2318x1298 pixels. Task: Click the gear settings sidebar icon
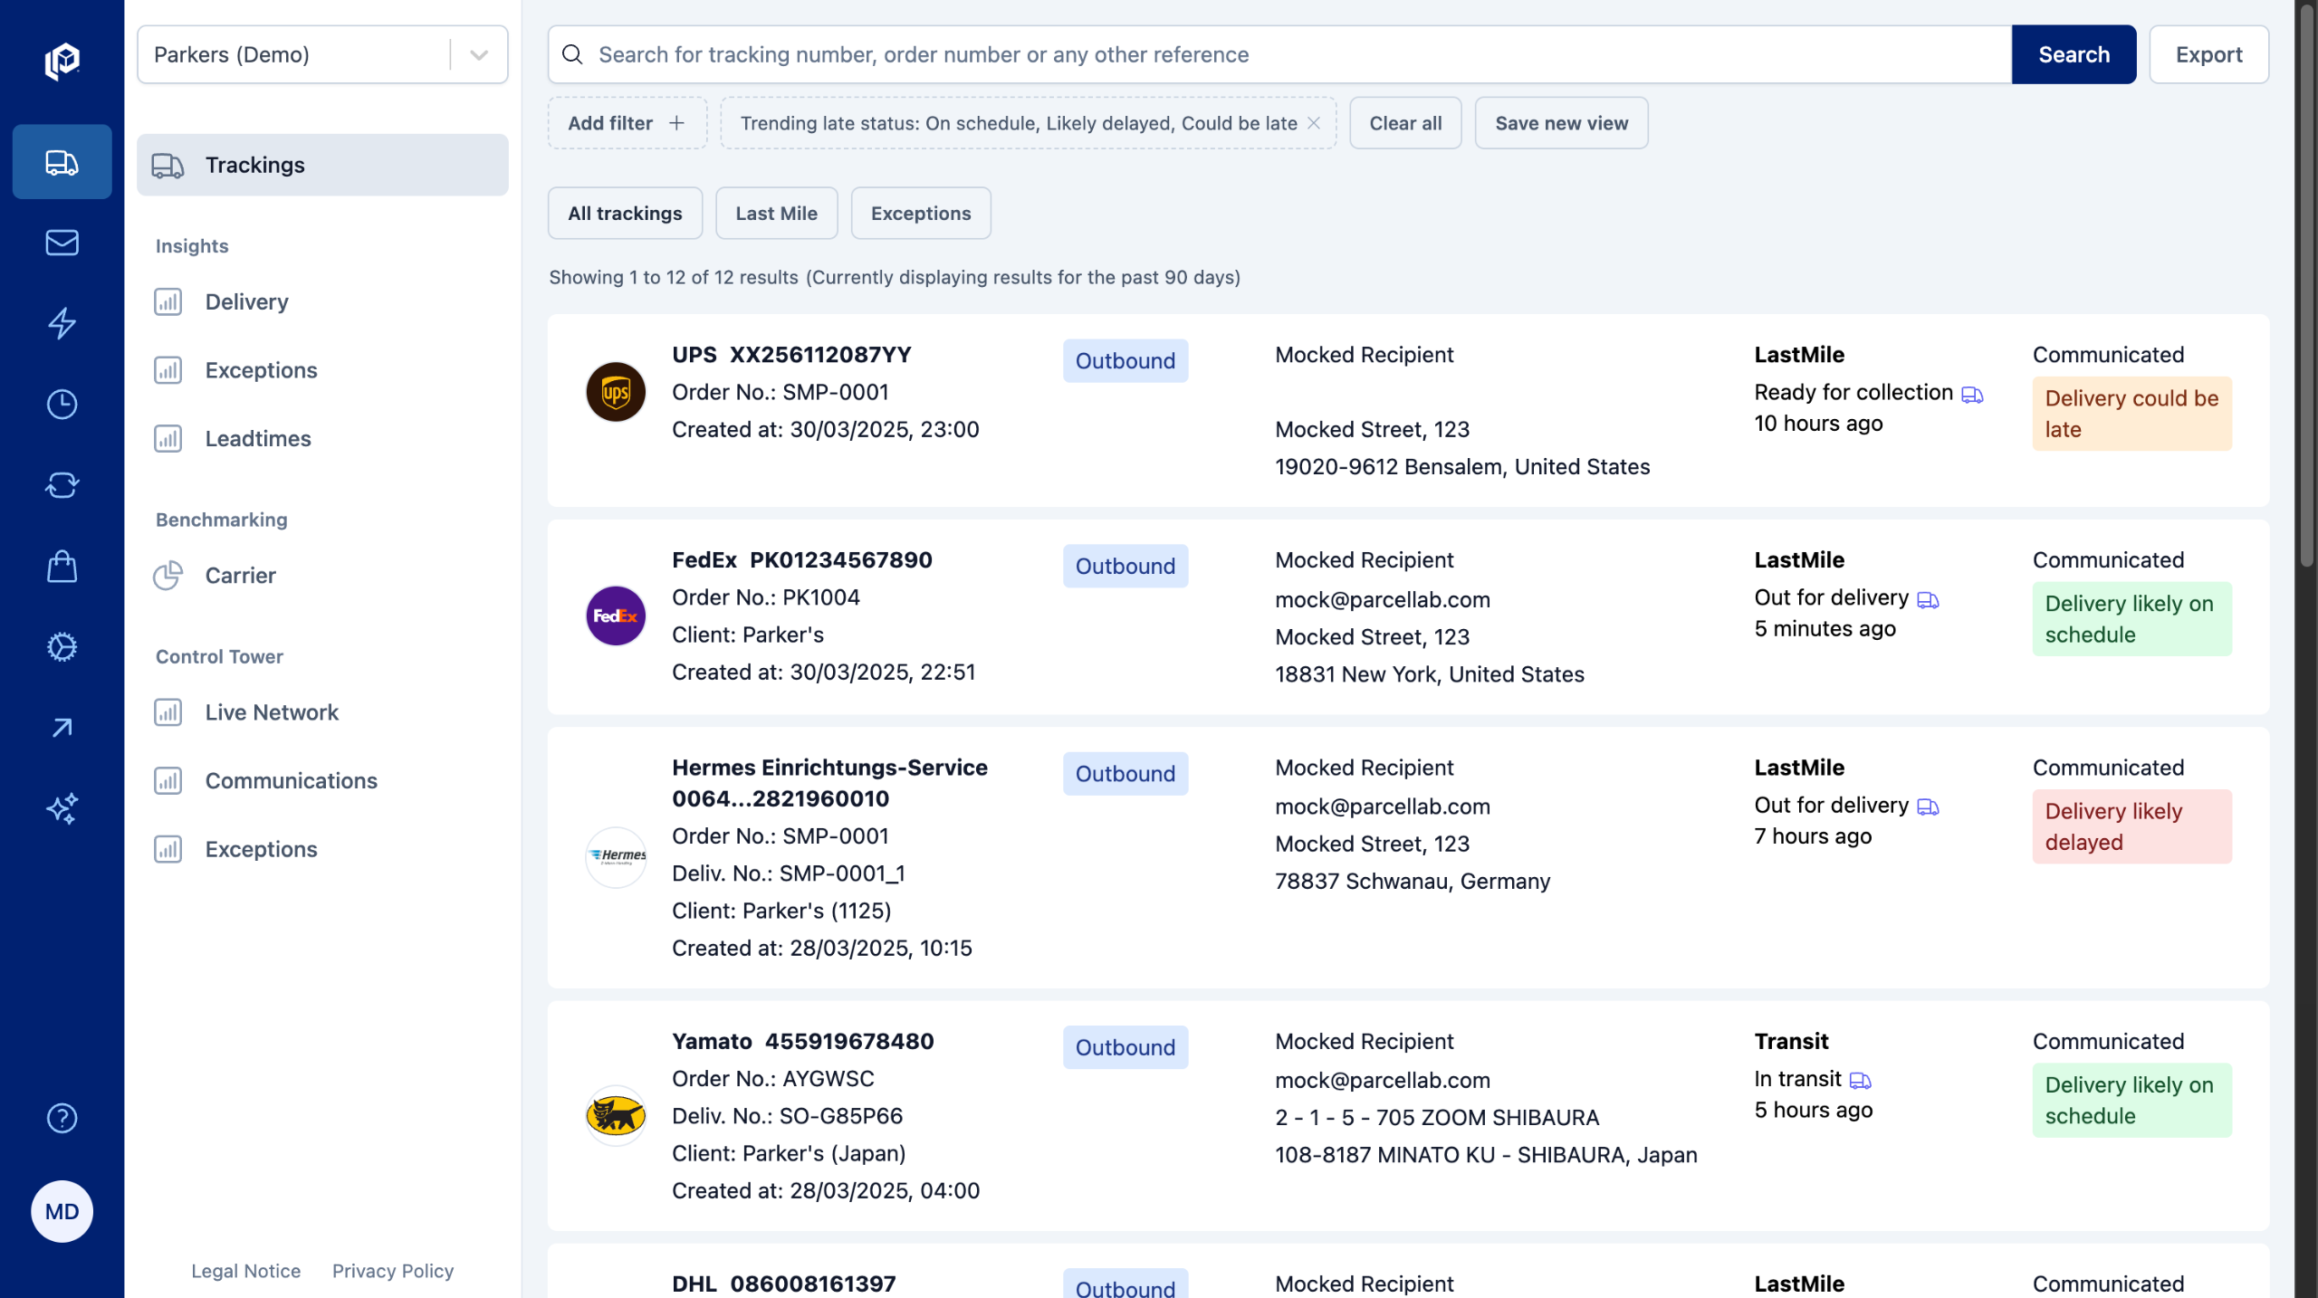tap(62, 647)
